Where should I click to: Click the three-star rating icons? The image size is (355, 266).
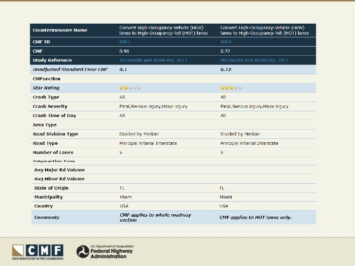[x=231, y=88]
